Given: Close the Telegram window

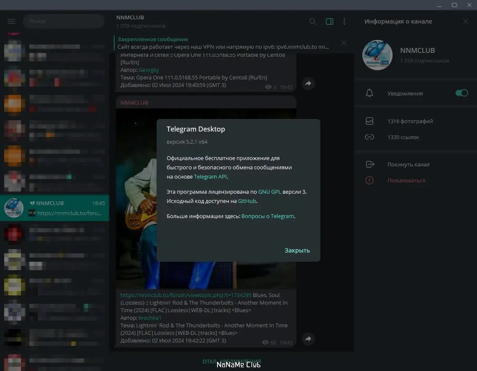Looking at the screenshot, I should [469, 5].
